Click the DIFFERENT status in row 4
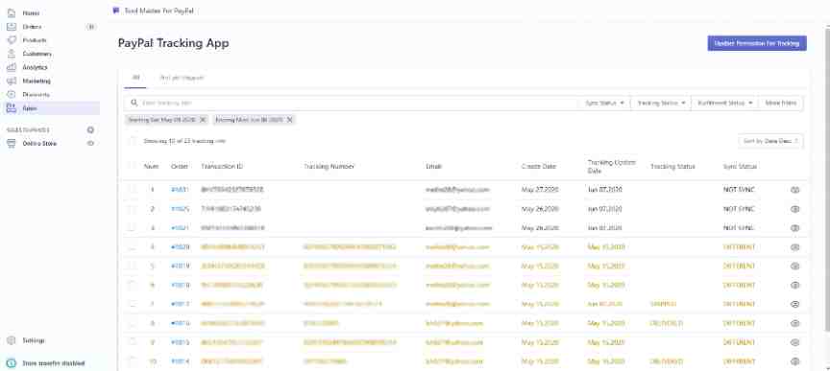830x371 pixels. (x=739, y=246)
